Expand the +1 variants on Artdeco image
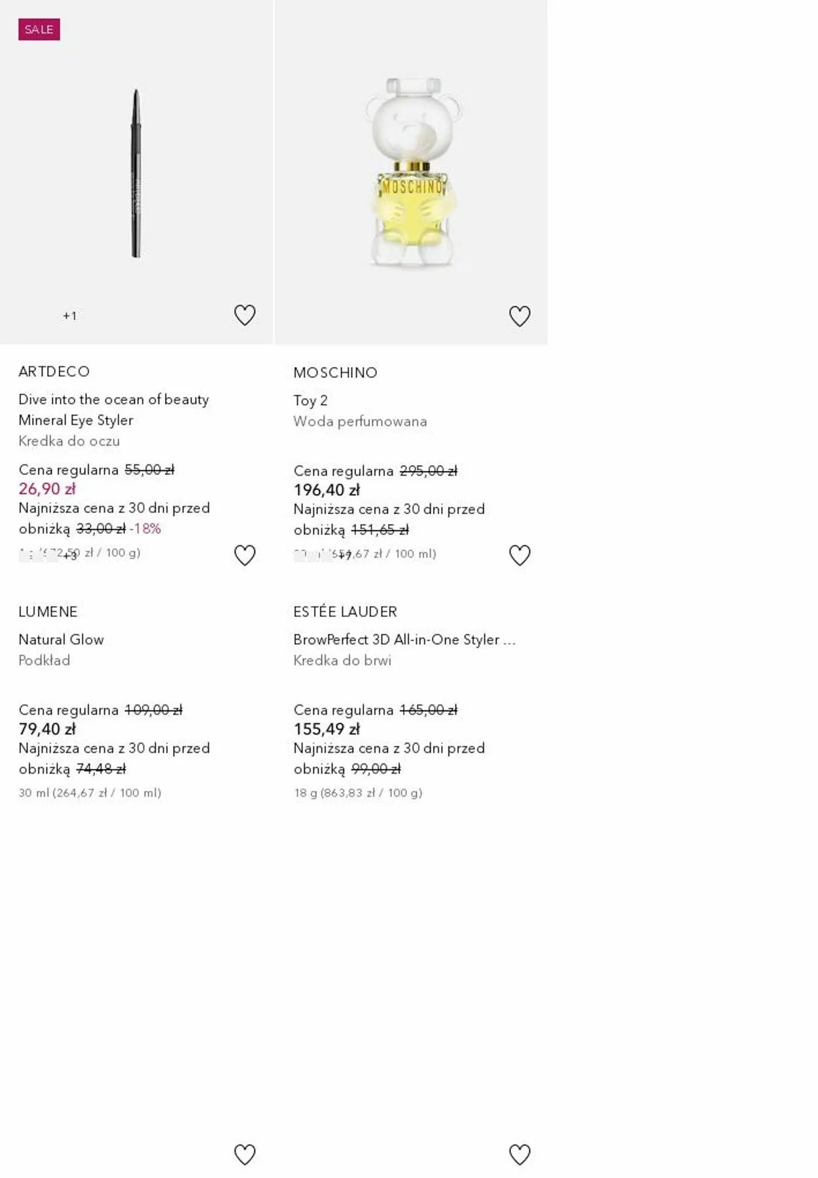 69,316
